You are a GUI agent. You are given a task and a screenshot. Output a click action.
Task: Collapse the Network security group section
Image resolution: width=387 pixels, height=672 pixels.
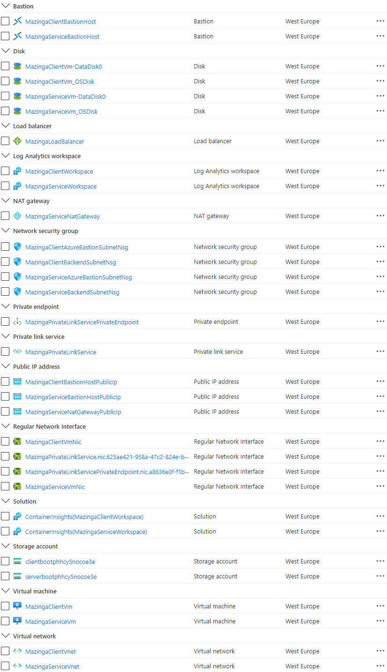coord(5,231)
